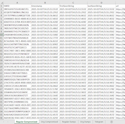Click lastSeenString value ending 52.011Z
The image size is (125, 124).
(x=101, y=79)
